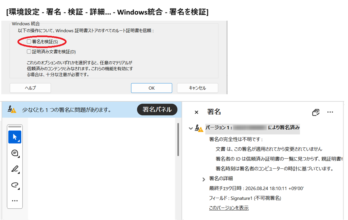Select the arrow selection tool
Image resolution: width=348 pixels, height=220 pixels.
[15, 137]
